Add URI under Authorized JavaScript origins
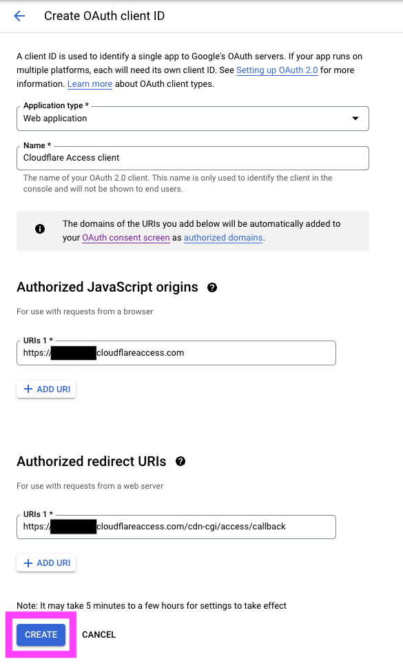This screenshot has width=403, height=668. [x=46, y=389]
